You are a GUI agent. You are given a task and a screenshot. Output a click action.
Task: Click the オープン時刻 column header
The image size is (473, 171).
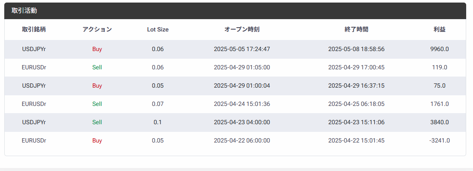[x=242, y=29]
